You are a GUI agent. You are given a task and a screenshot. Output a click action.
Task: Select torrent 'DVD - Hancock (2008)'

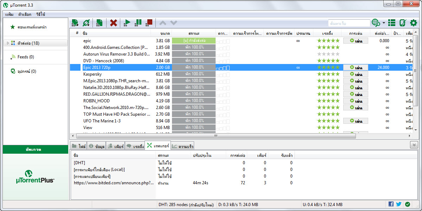(x=104, y=61)
